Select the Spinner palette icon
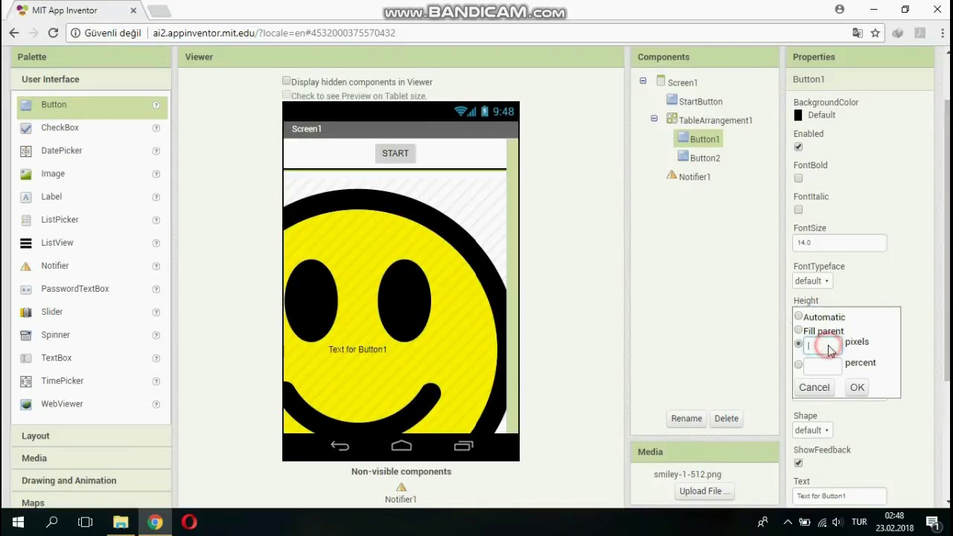The width and height of the screenshot is (953, 536). tap(26, 336)
